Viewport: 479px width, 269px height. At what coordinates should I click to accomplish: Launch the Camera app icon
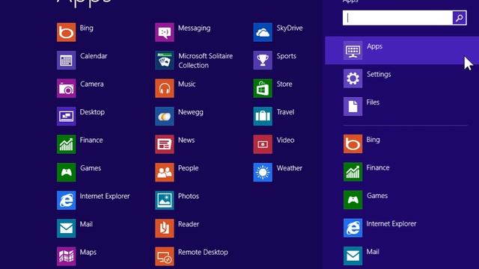[x=67, y=88]
